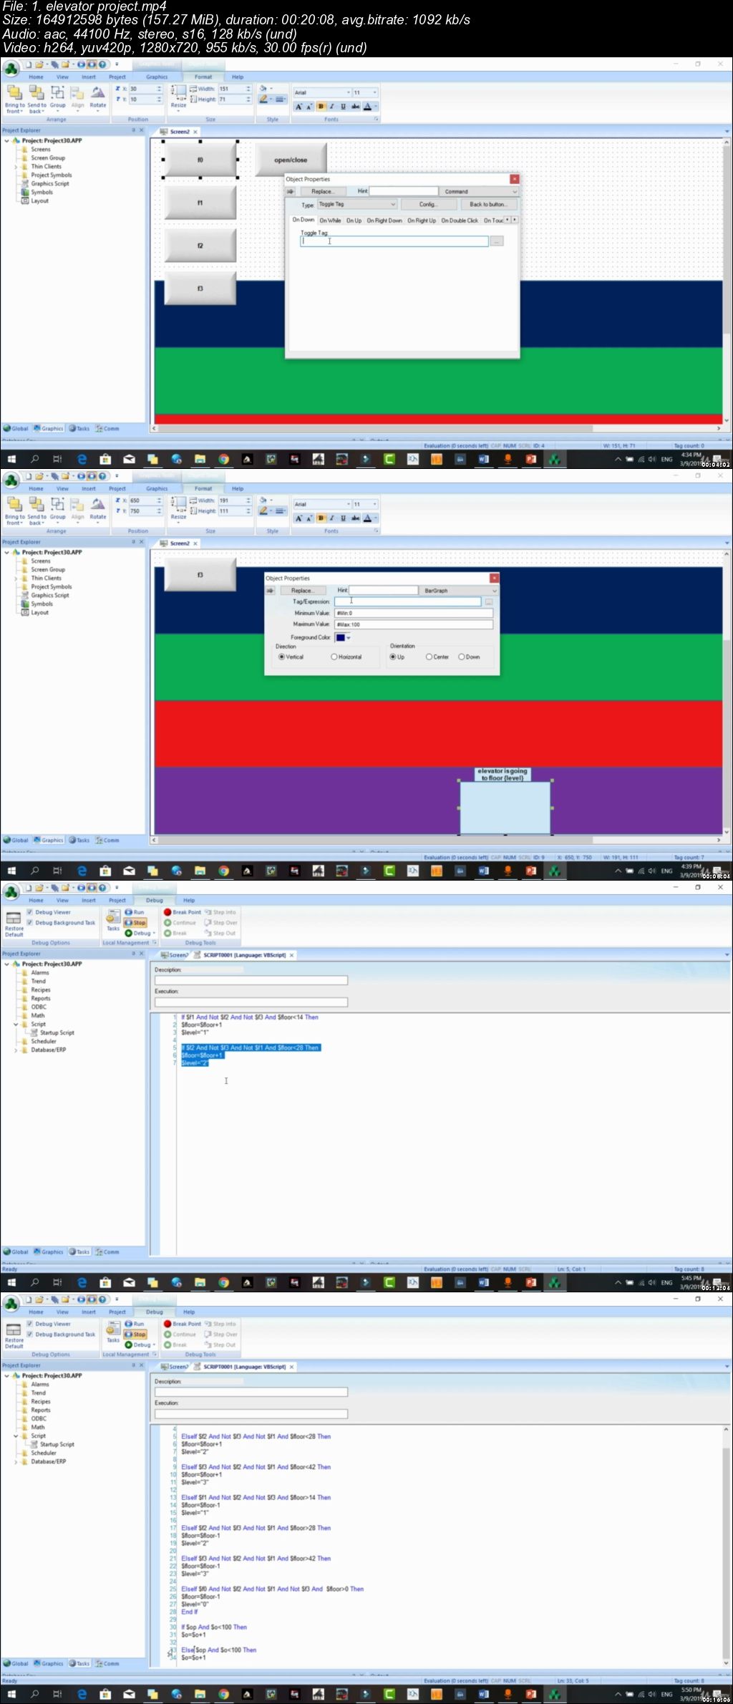Viewport: 733px width, 1704px height.
Task: Click Resize icon beside the Width 151 field
Action: pyautogui.click(x=178, y=92)
